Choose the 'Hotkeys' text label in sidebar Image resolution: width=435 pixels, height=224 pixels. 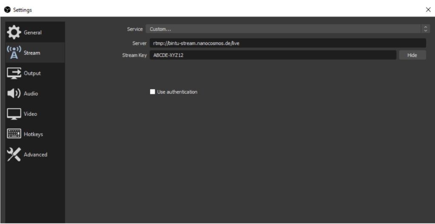33,134
